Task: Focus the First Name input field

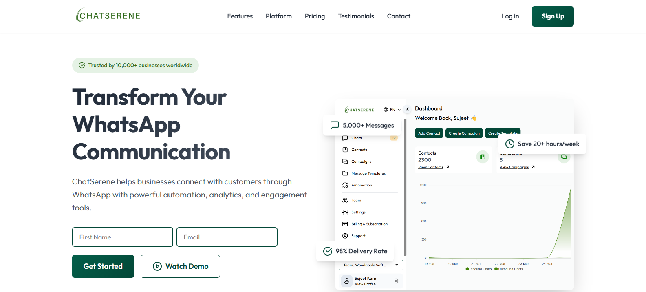Action: pos(123,237)
